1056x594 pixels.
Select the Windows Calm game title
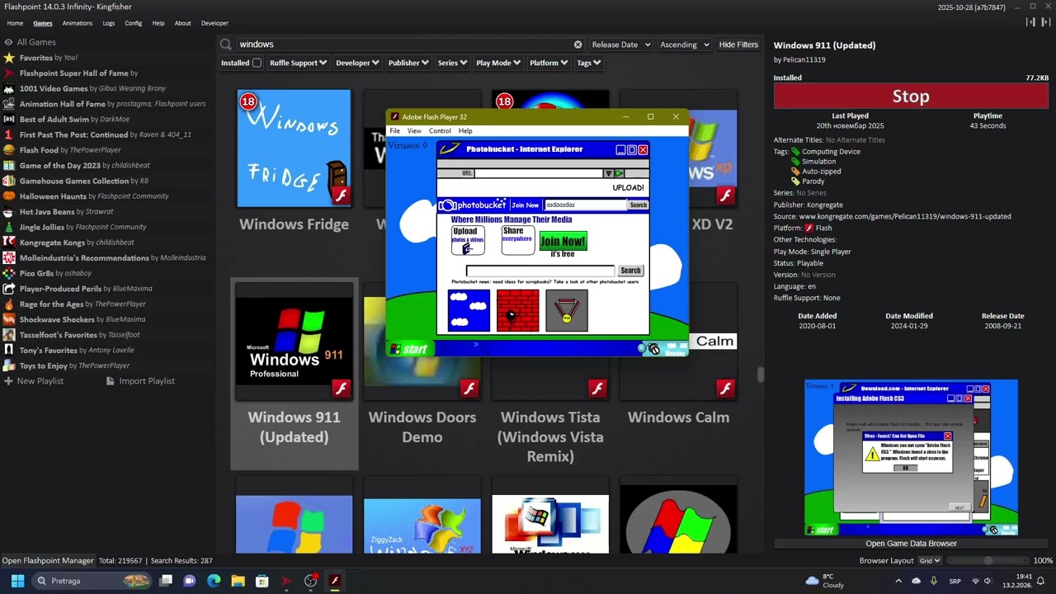point(678,417)
